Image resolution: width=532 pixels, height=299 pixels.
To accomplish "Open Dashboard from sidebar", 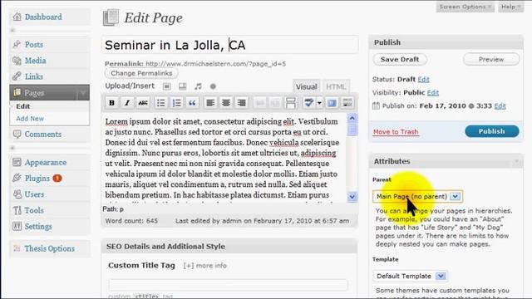I will (x=43, y=17).
